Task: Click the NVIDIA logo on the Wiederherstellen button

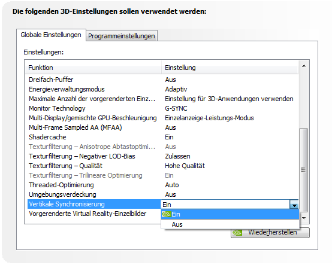Action: (x=237, y=233)
